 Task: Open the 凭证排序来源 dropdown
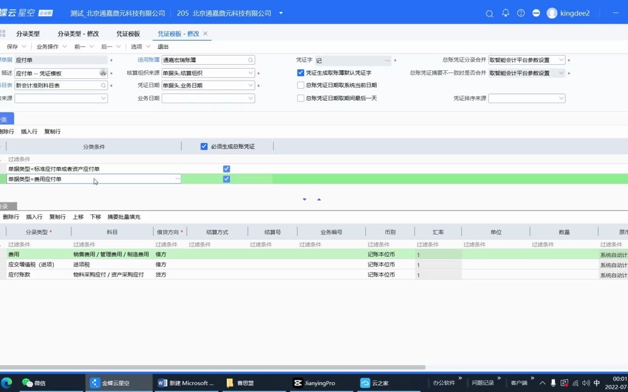[561, 98]
